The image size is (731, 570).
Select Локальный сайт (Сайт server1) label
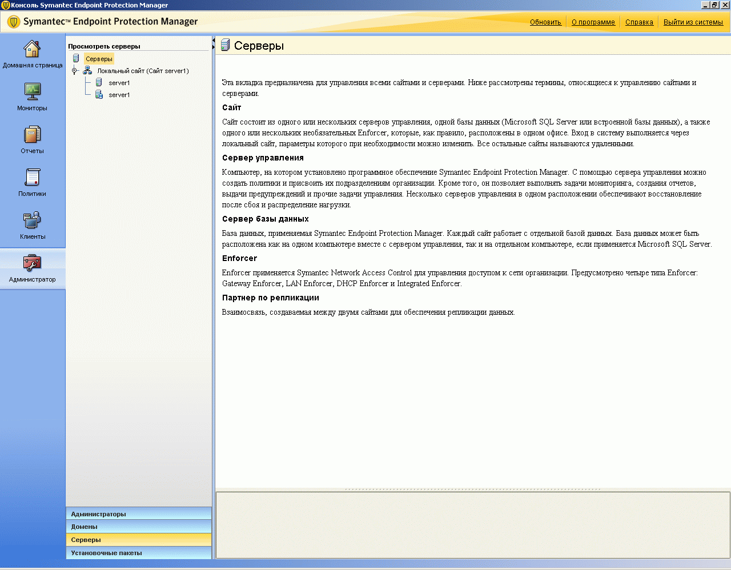(143, 71)
